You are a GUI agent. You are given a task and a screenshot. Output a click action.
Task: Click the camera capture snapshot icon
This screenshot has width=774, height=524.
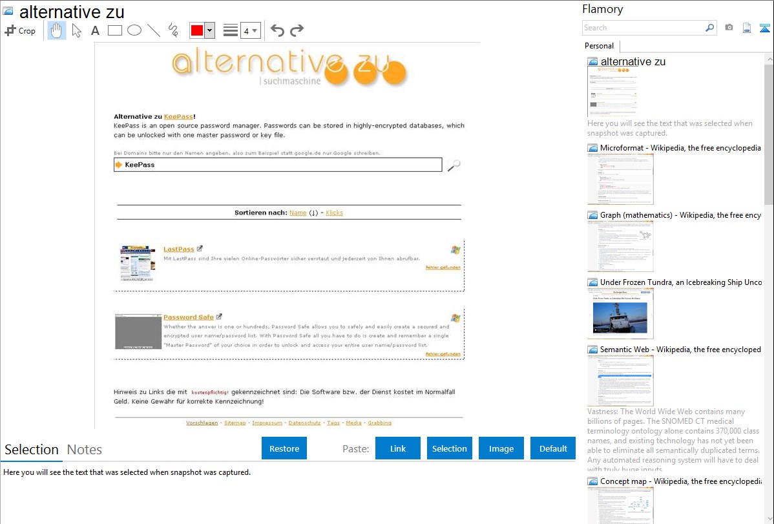729,28
